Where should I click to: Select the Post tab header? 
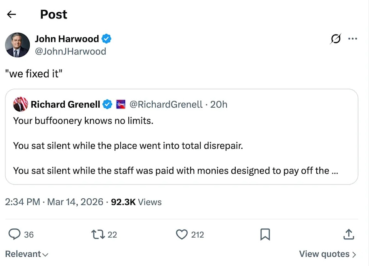[x=53, y=14]
